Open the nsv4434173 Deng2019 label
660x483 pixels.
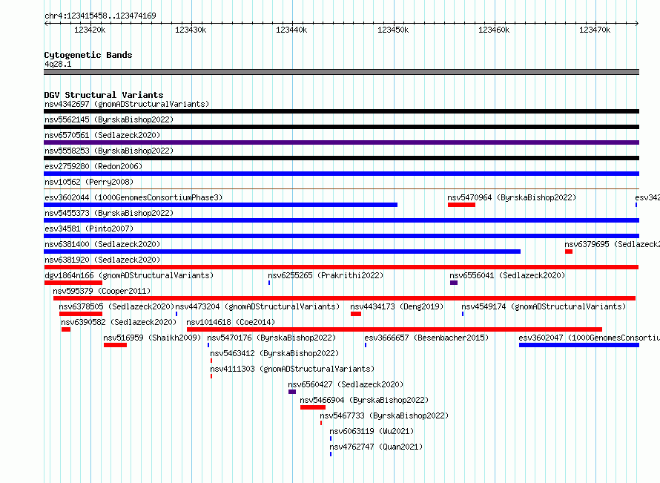tap(397, 306)
